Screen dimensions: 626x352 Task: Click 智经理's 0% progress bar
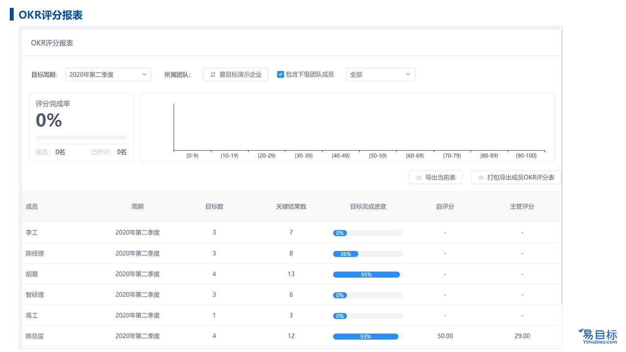pyautogui.click(x=368, y=295)
